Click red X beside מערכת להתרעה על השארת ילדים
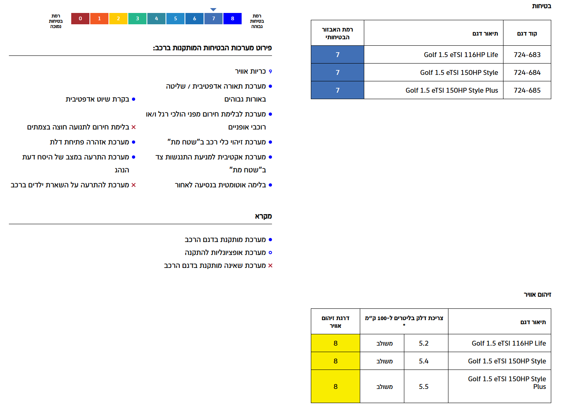565x412 pixels. coord(134,185)
